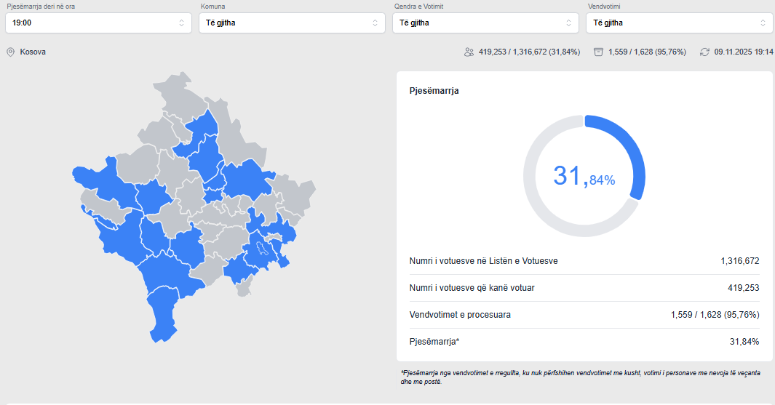Click the refresh icon beside 09.11.2025 19:14

704,52
